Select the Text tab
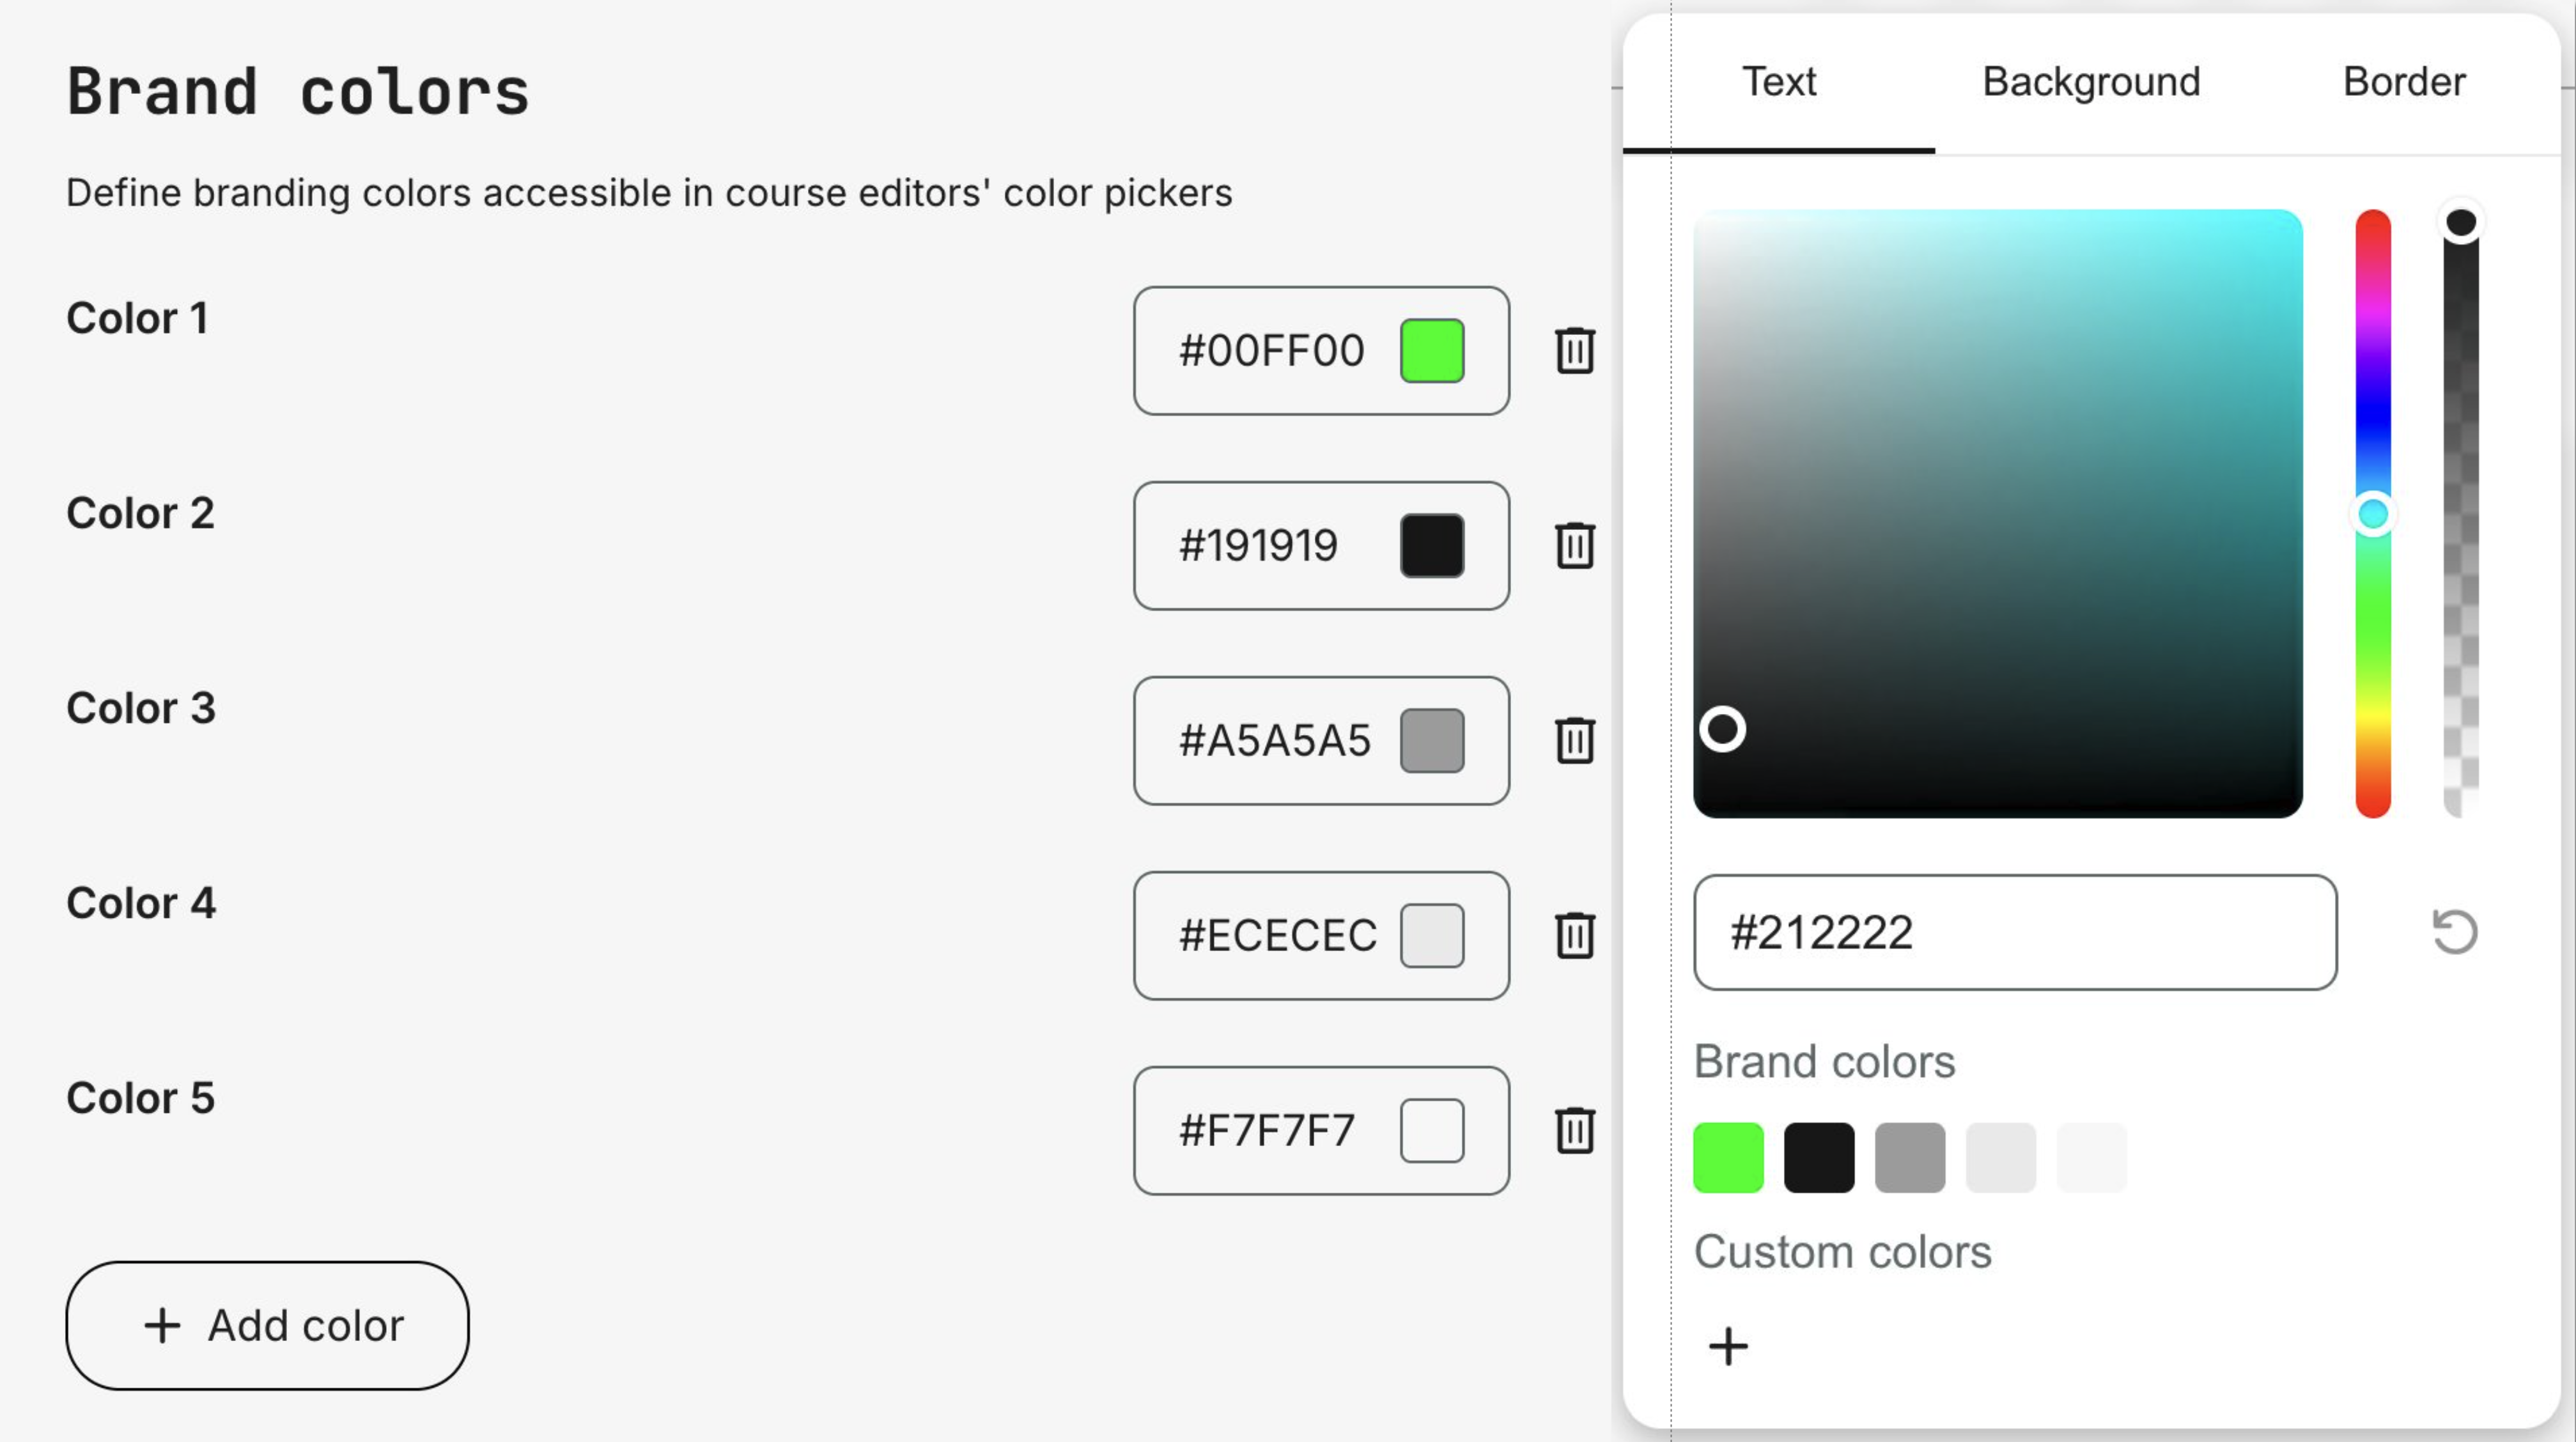 [x=1779, y=82]
